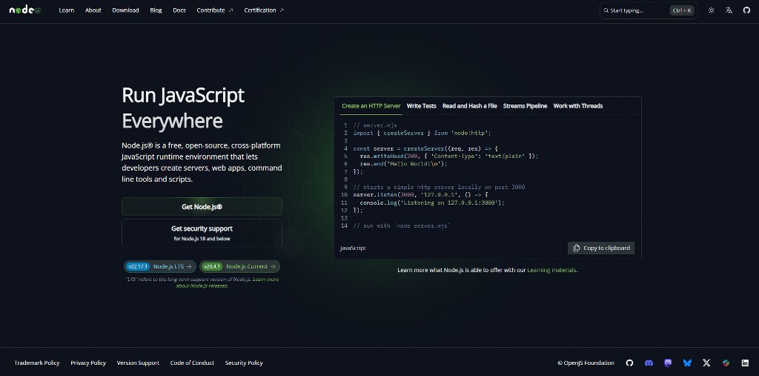Open the footer LinkedIn icon
The width and height of the screenshot is (759, 376).
tap(746, 363)
